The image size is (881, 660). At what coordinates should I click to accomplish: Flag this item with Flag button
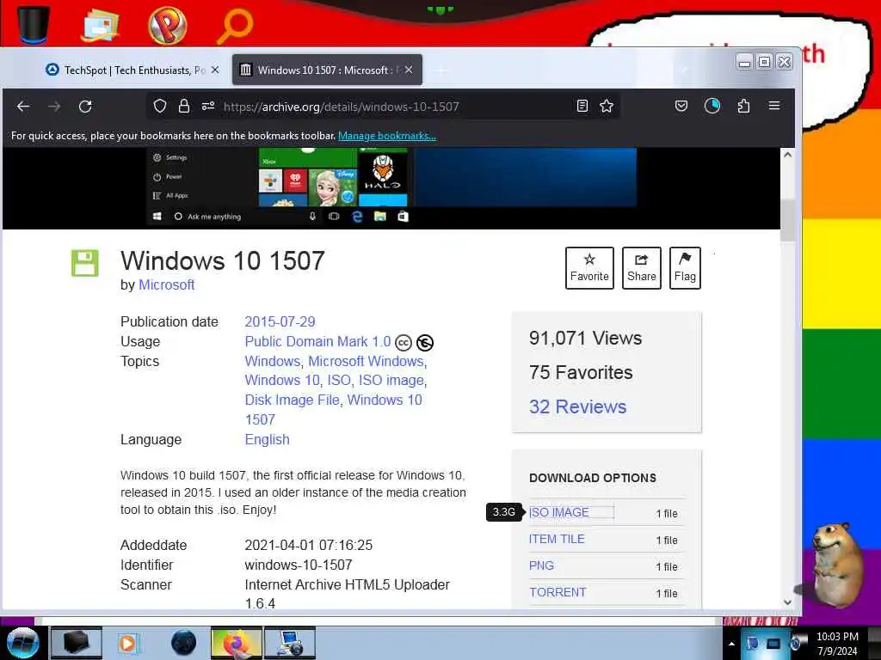pos(685,268)
